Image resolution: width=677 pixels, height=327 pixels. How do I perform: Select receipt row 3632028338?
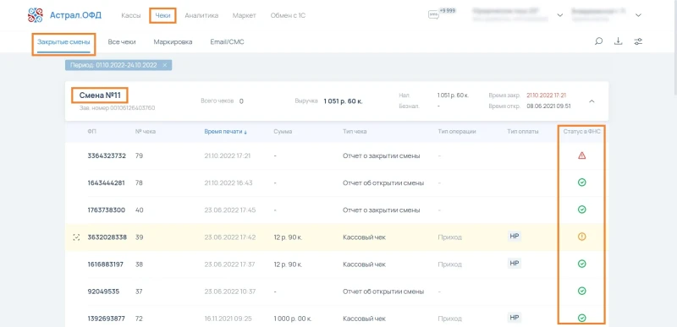point(337,237)
